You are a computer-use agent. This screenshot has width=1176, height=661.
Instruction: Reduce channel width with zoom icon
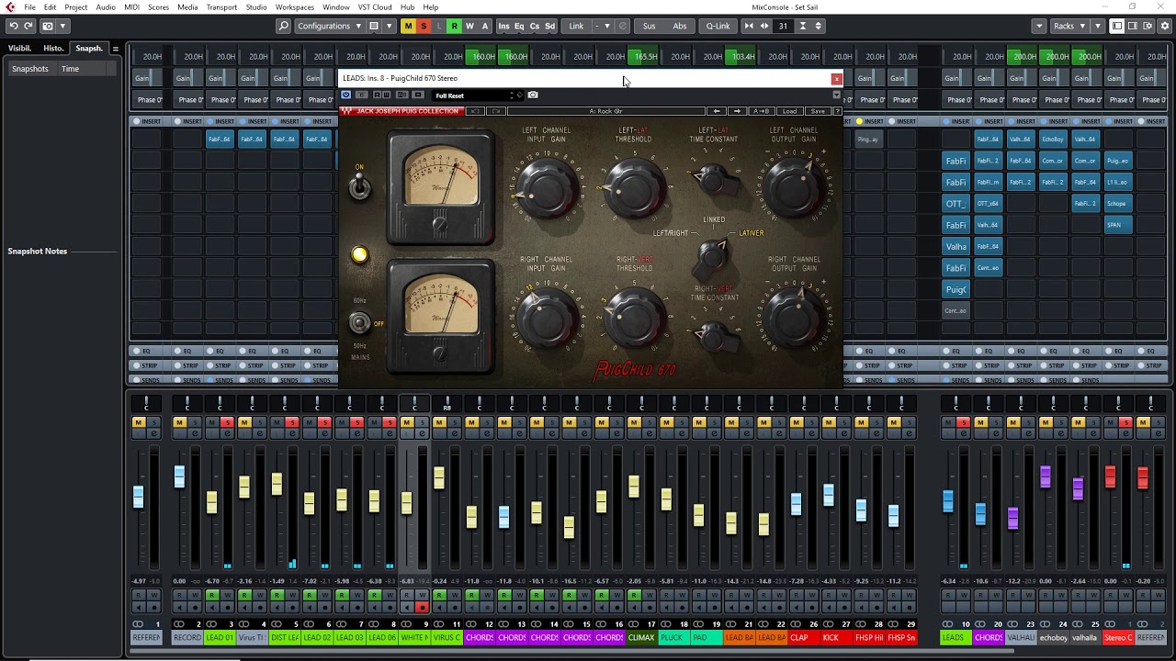tap(749, 26)
